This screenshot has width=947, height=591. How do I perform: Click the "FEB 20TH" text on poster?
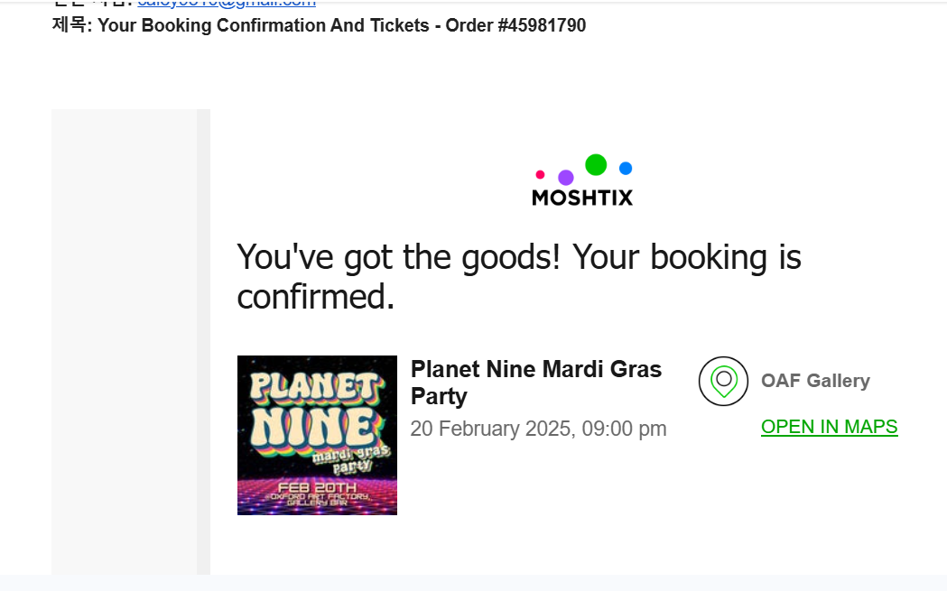tap(317, 488)
